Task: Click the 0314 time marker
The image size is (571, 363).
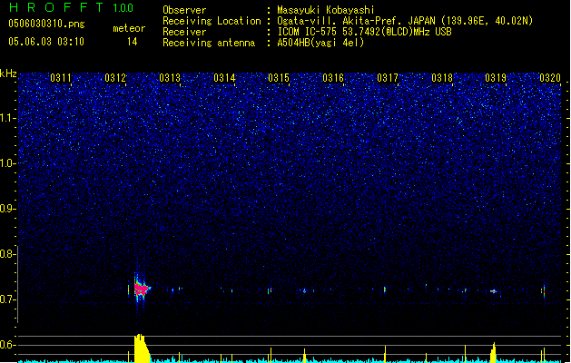Action: [224, 78]
